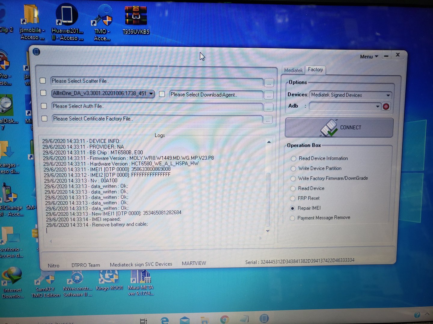433x324 pixels.
Task: Click the 'Remove battery and cable;' log line
Action: [97, 225]
